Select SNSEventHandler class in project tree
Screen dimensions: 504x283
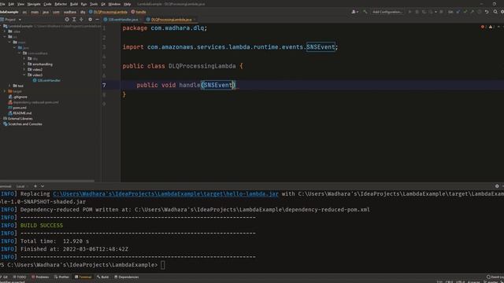(46, 80)
